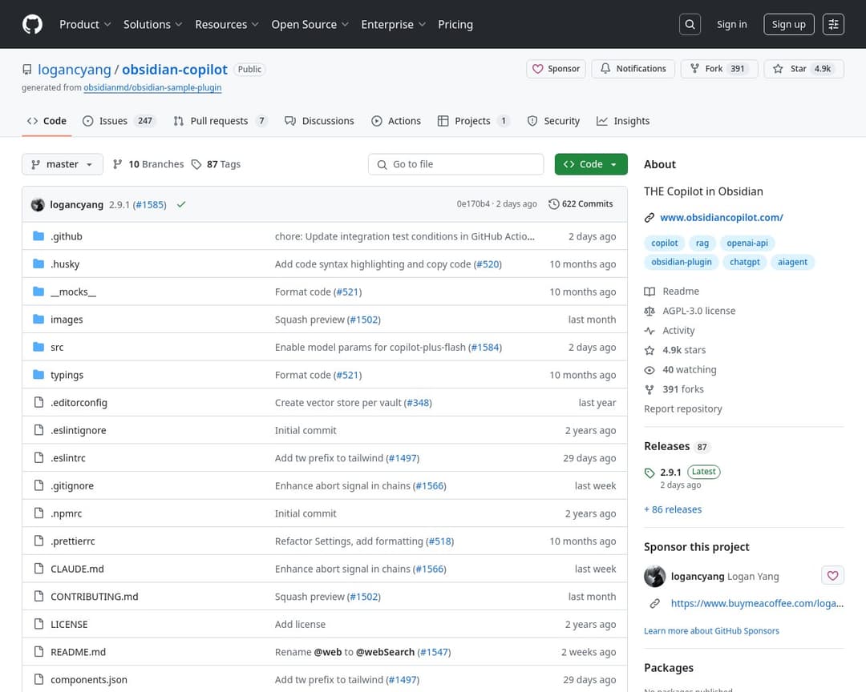Open the Projects tab
Screen dimensions: 866x692
tap(473, 121)
